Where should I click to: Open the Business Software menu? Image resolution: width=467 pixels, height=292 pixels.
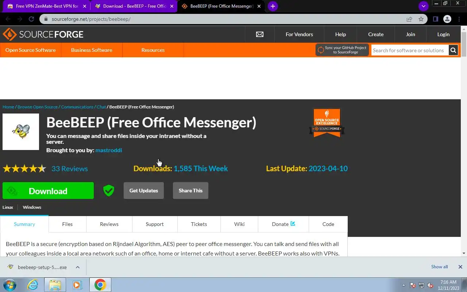[x=92, y=50]
